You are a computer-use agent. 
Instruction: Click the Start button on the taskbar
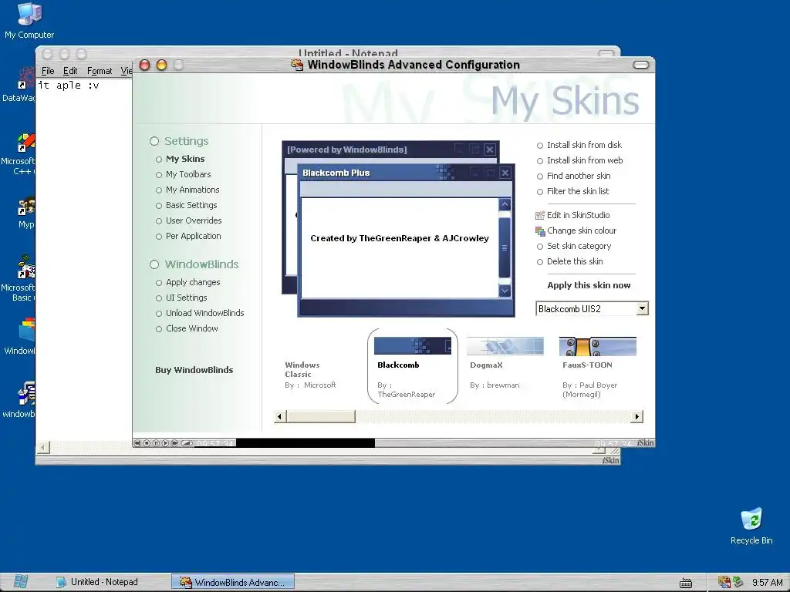click(21, 582)
